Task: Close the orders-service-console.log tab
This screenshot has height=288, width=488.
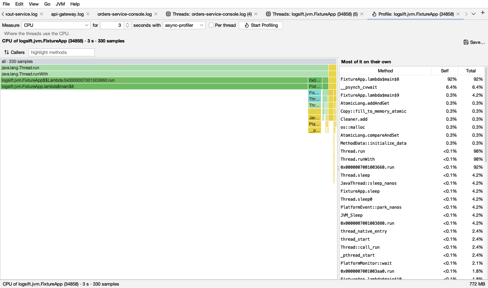Action: tap(156, 14)
